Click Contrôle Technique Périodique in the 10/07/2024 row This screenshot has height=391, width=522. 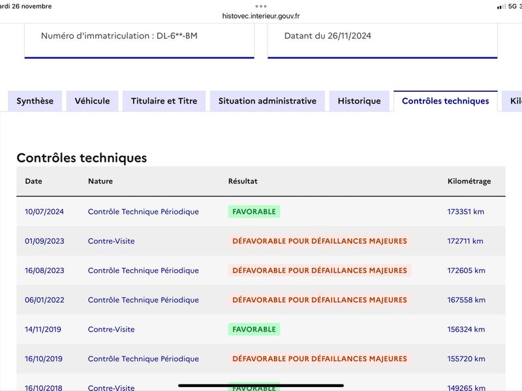coord(144,212)
